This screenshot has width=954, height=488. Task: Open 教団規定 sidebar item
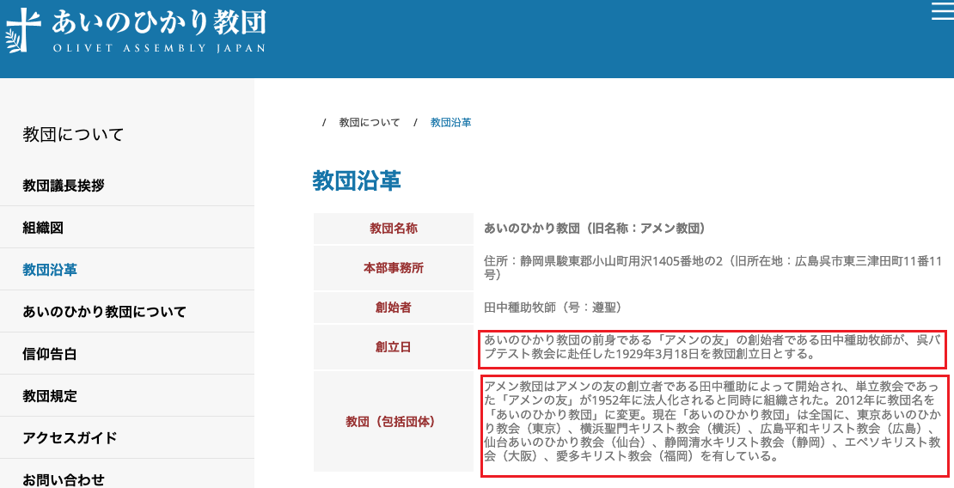point(50,395)
